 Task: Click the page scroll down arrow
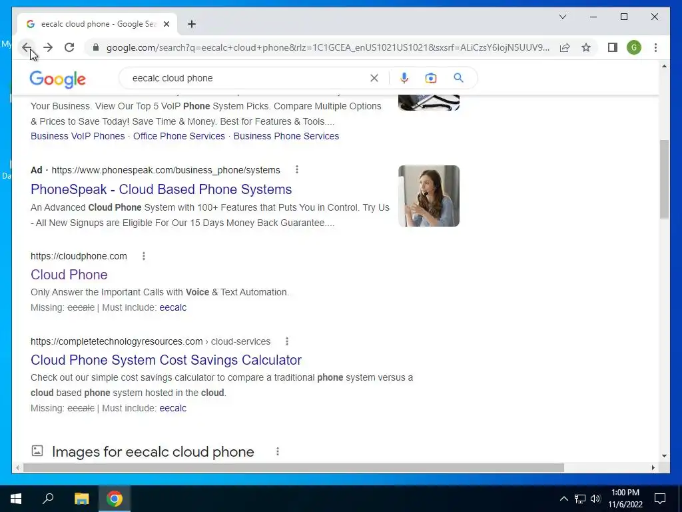[x=664, y=456]
